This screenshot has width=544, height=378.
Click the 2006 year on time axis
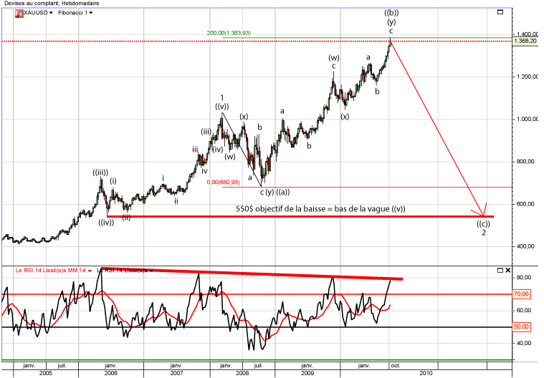coord(110,373)
